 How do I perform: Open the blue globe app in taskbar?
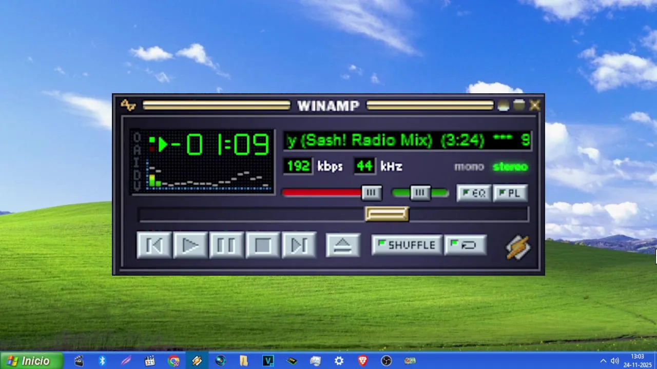click(221, 361)
